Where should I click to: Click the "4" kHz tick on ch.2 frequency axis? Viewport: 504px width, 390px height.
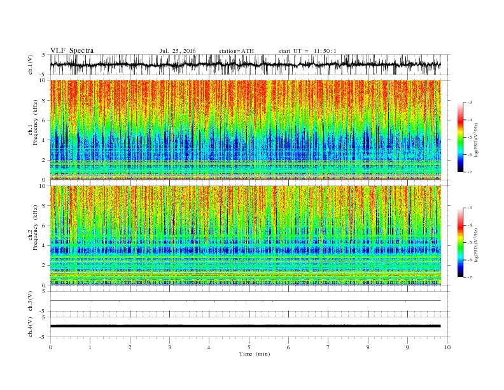pos(44,245)
